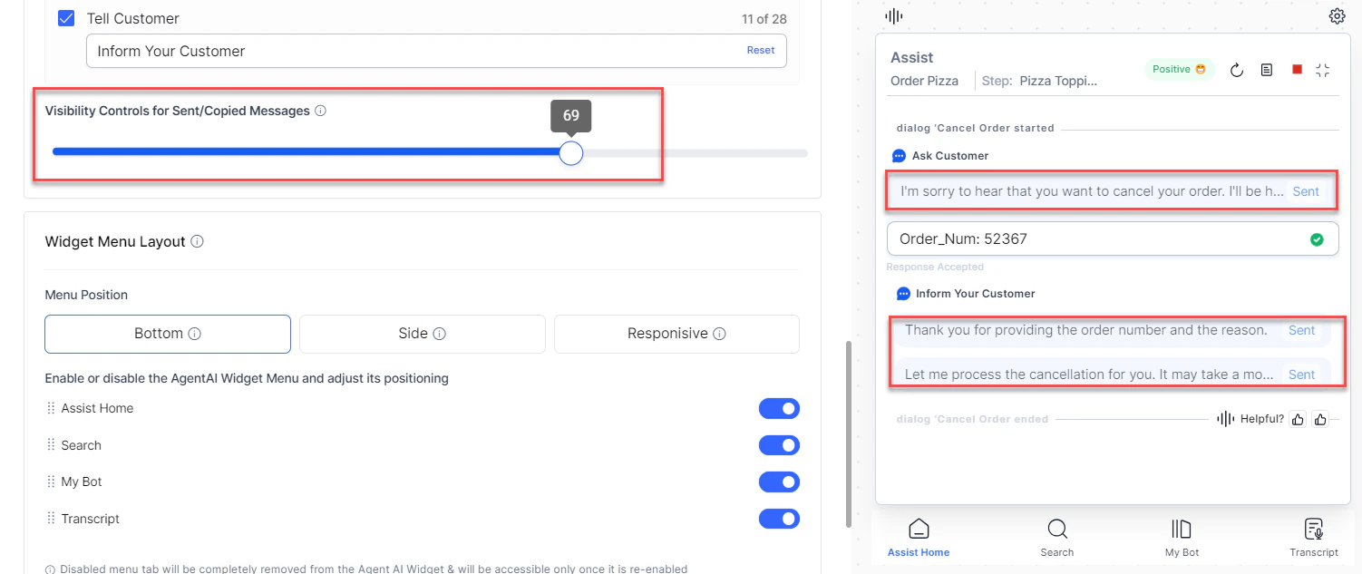Click the visibility slider handle at 69
This screenshot has height=574, width=1362.
click(570, 153)
